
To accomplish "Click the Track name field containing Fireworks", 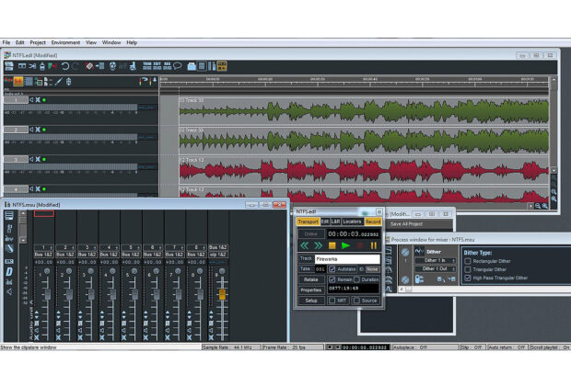I will pos(347,259).
